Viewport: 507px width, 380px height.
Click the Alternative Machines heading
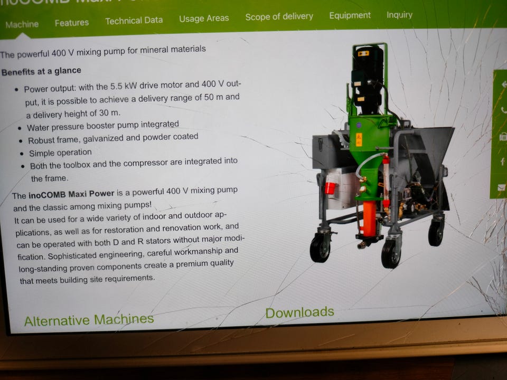point(89,320)
